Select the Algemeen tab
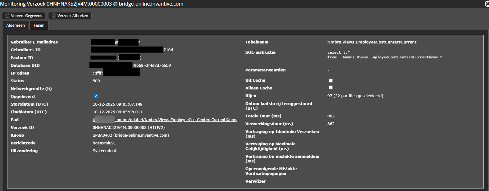The image size is (489, 191). [x=16, y=25]
